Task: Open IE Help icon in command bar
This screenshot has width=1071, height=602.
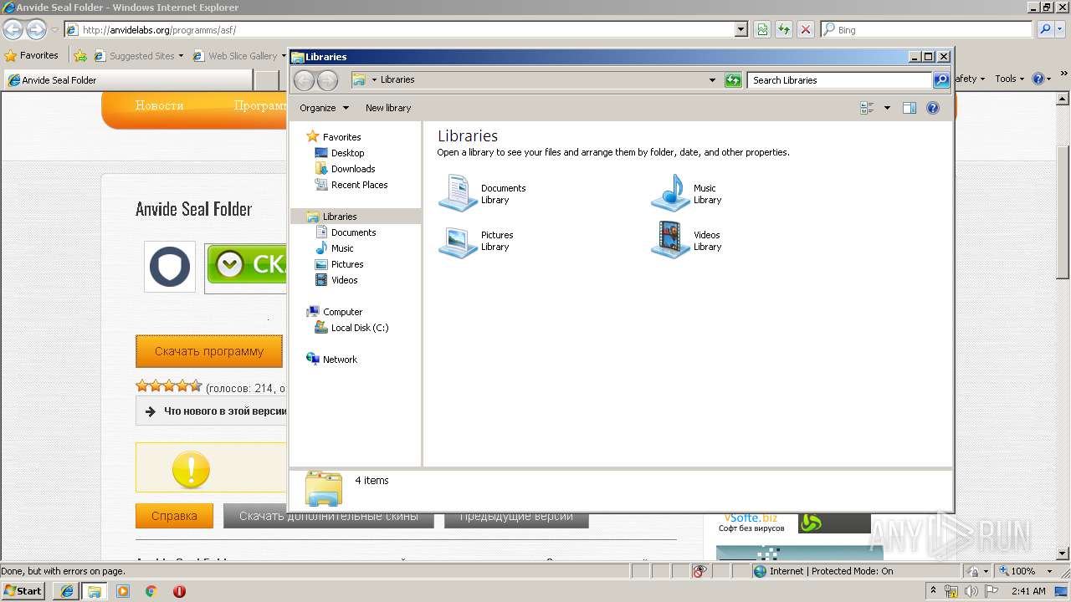Action: coord(1038,79)
